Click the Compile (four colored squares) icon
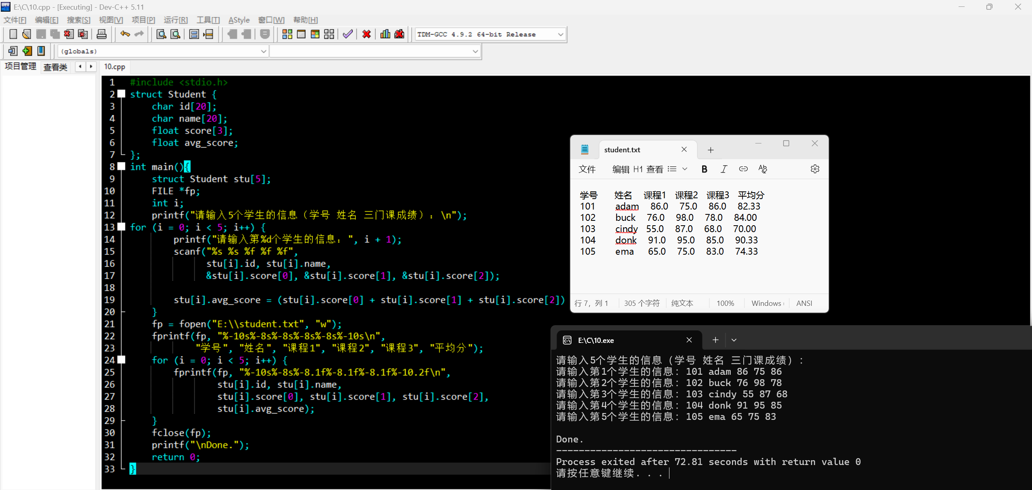Image resolution: width=1032 pixels, height=490 pixels. click(287, 34)
